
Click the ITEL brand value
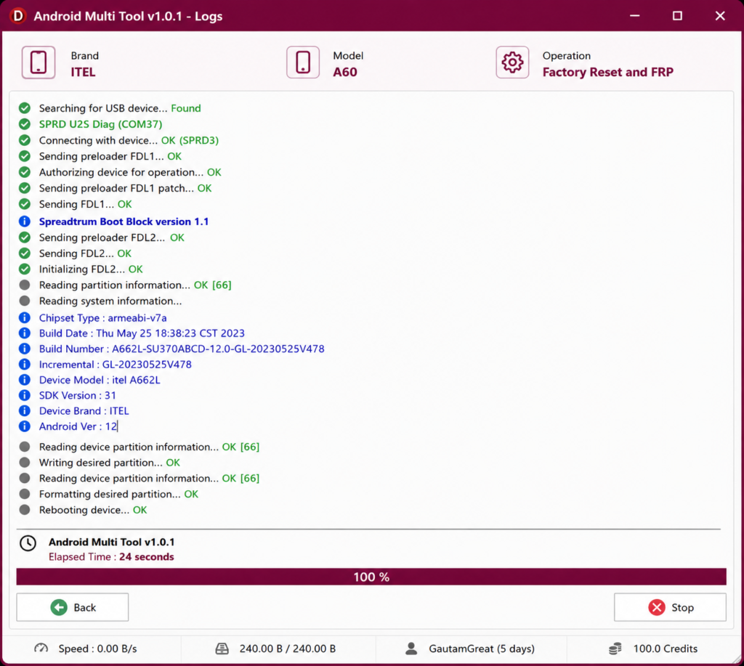click(x=83, y=72)
